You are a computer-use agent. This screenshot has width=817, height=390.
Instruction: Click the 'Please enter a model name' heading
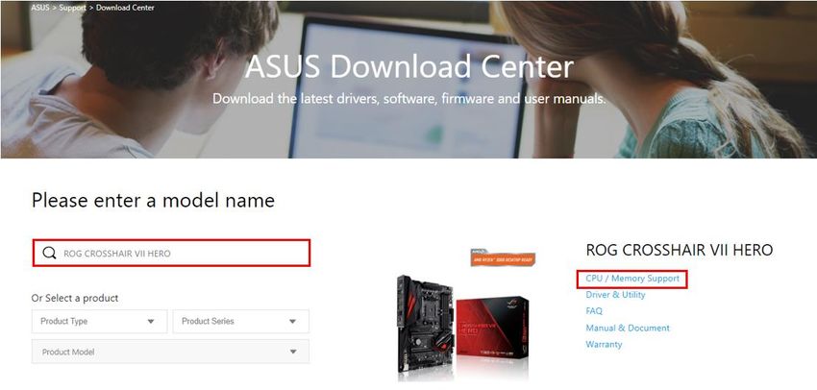[x=153, y=200]
